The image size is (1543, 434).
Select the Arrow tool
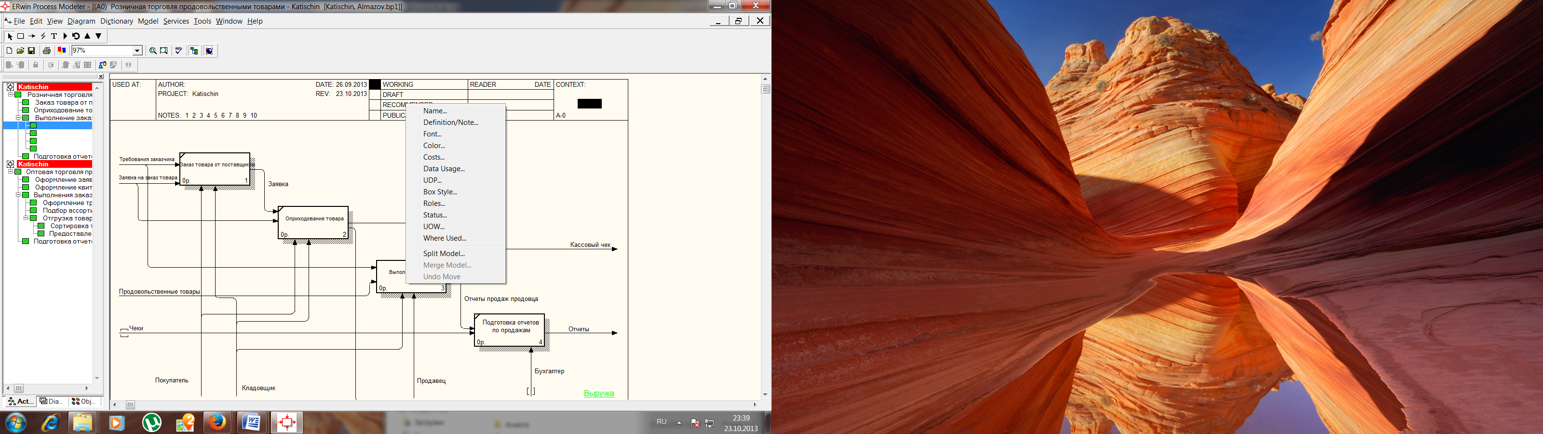(x=32, y=36)
